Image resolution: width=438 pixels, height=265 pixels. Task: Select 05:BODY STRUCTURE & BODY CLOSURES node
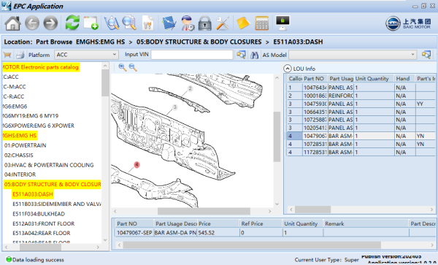pos(53,184)
